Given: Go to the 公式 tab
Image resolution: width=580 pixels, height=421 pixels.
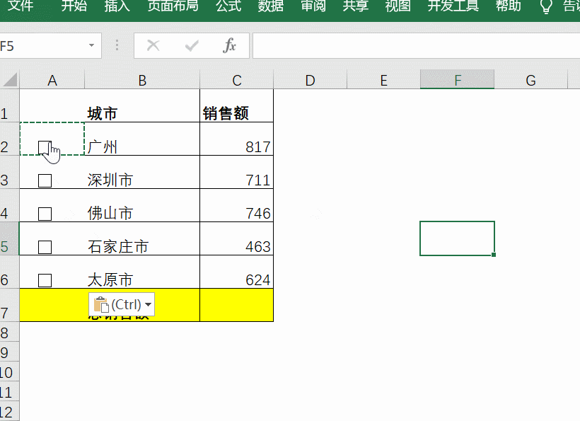Looking at the screenshot, I should (228, 6).
